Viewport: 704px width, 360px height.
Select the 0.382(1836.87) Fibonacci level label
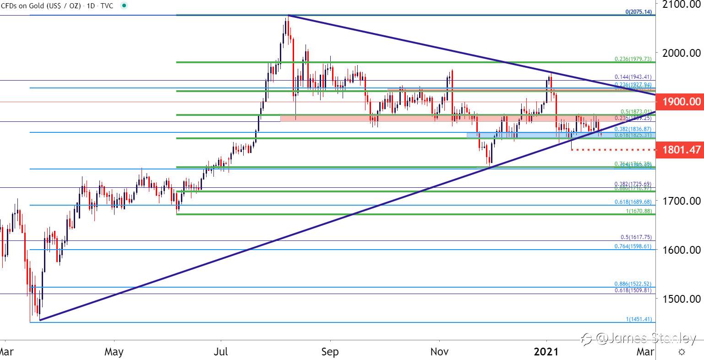(x=633, y=130)
